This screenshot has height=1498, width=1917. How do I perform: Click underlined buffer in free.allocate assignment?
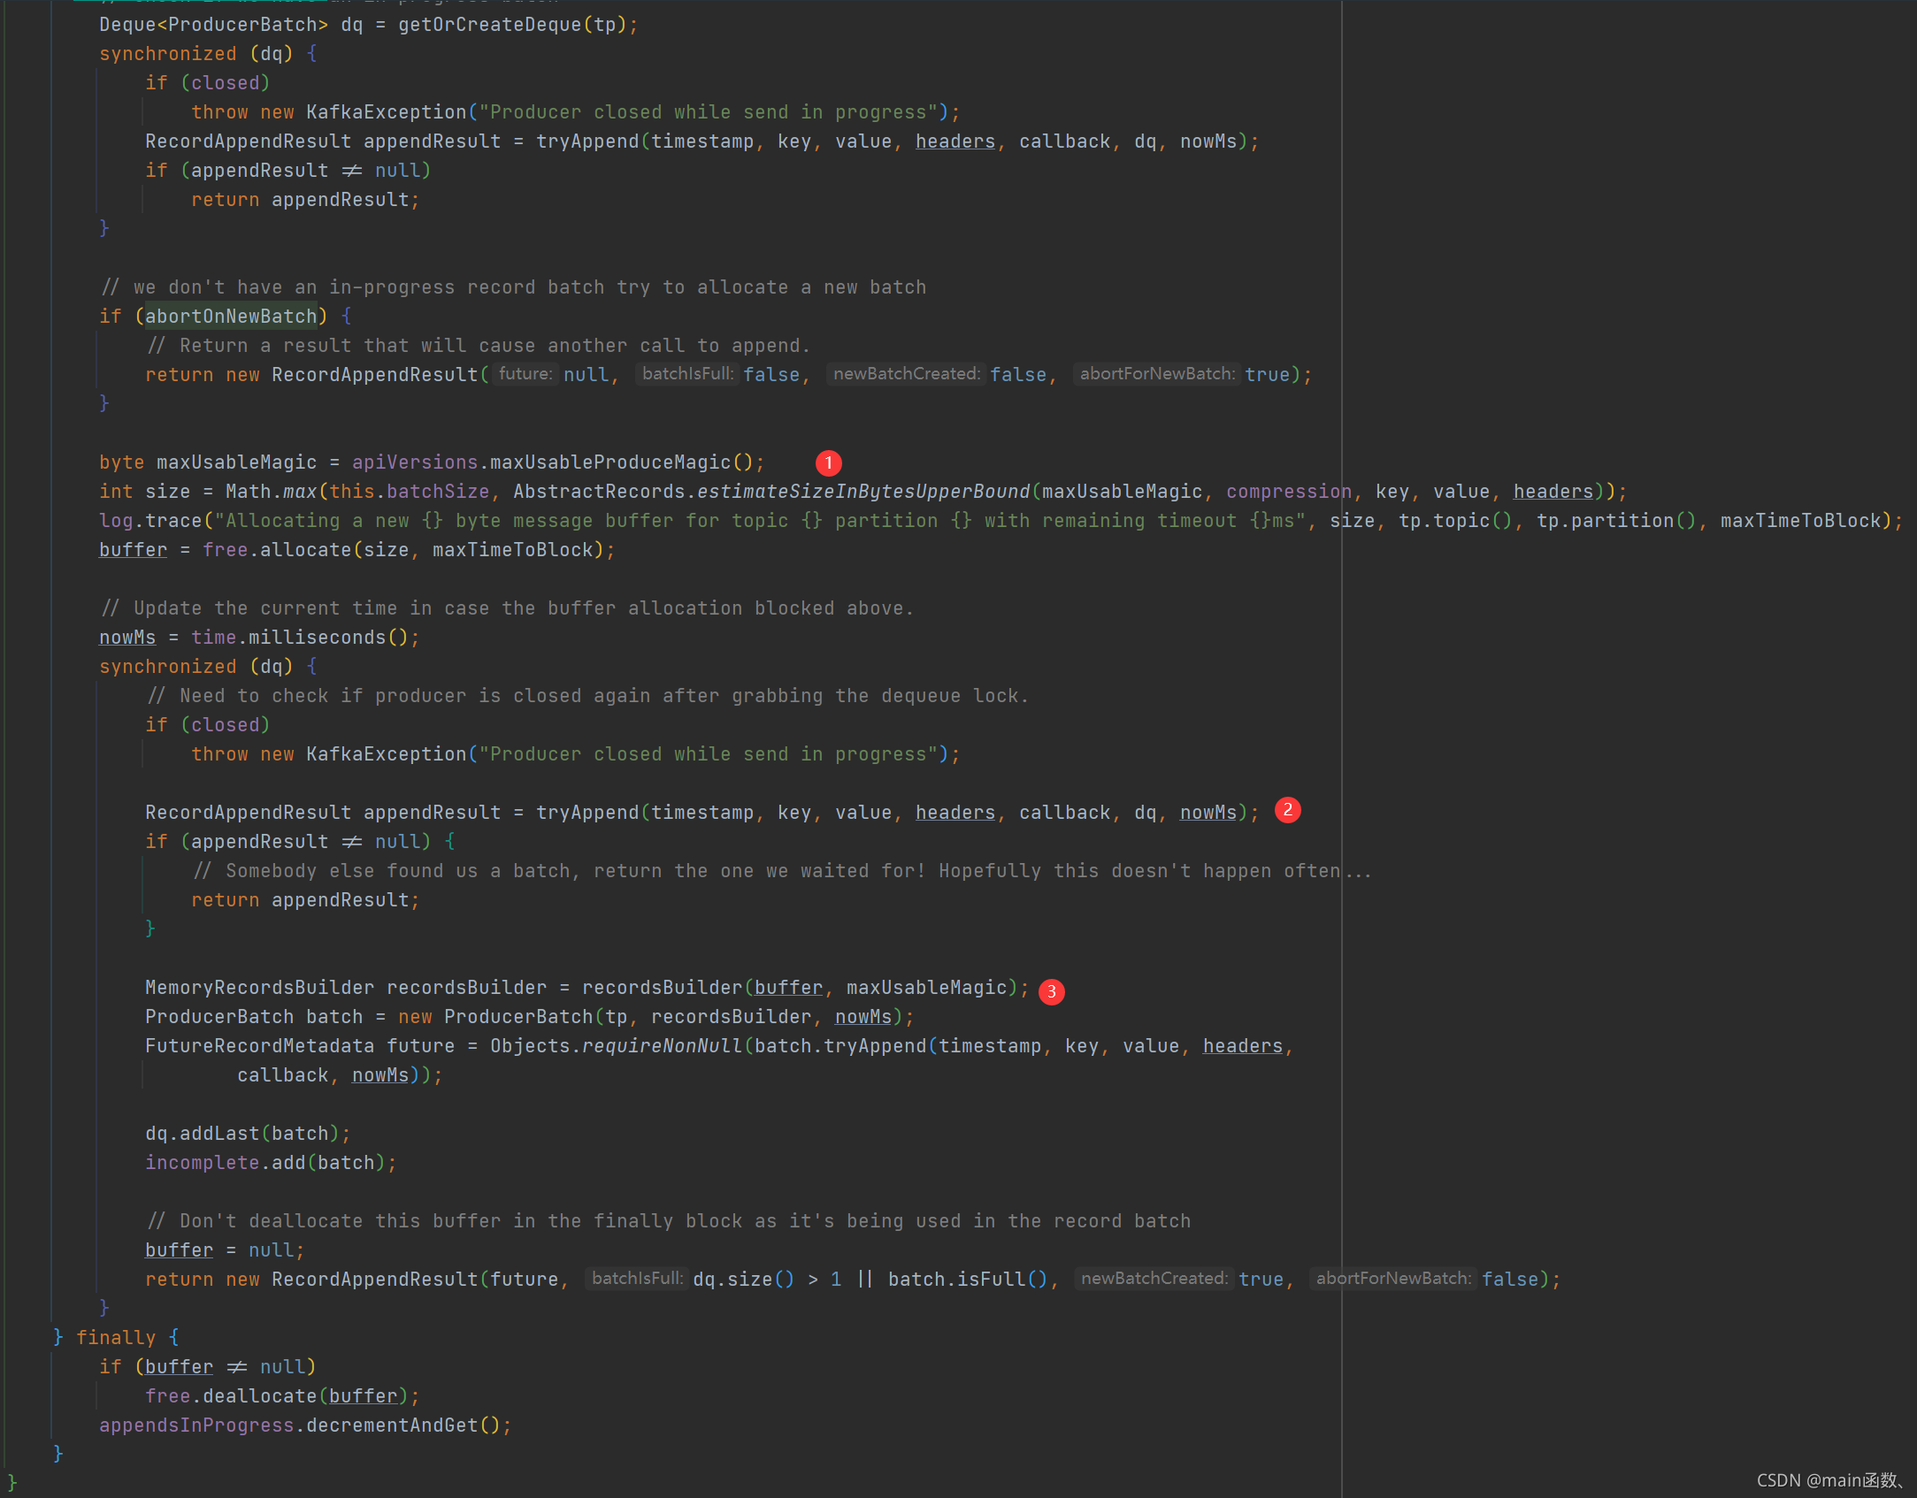tap(133, 550)
